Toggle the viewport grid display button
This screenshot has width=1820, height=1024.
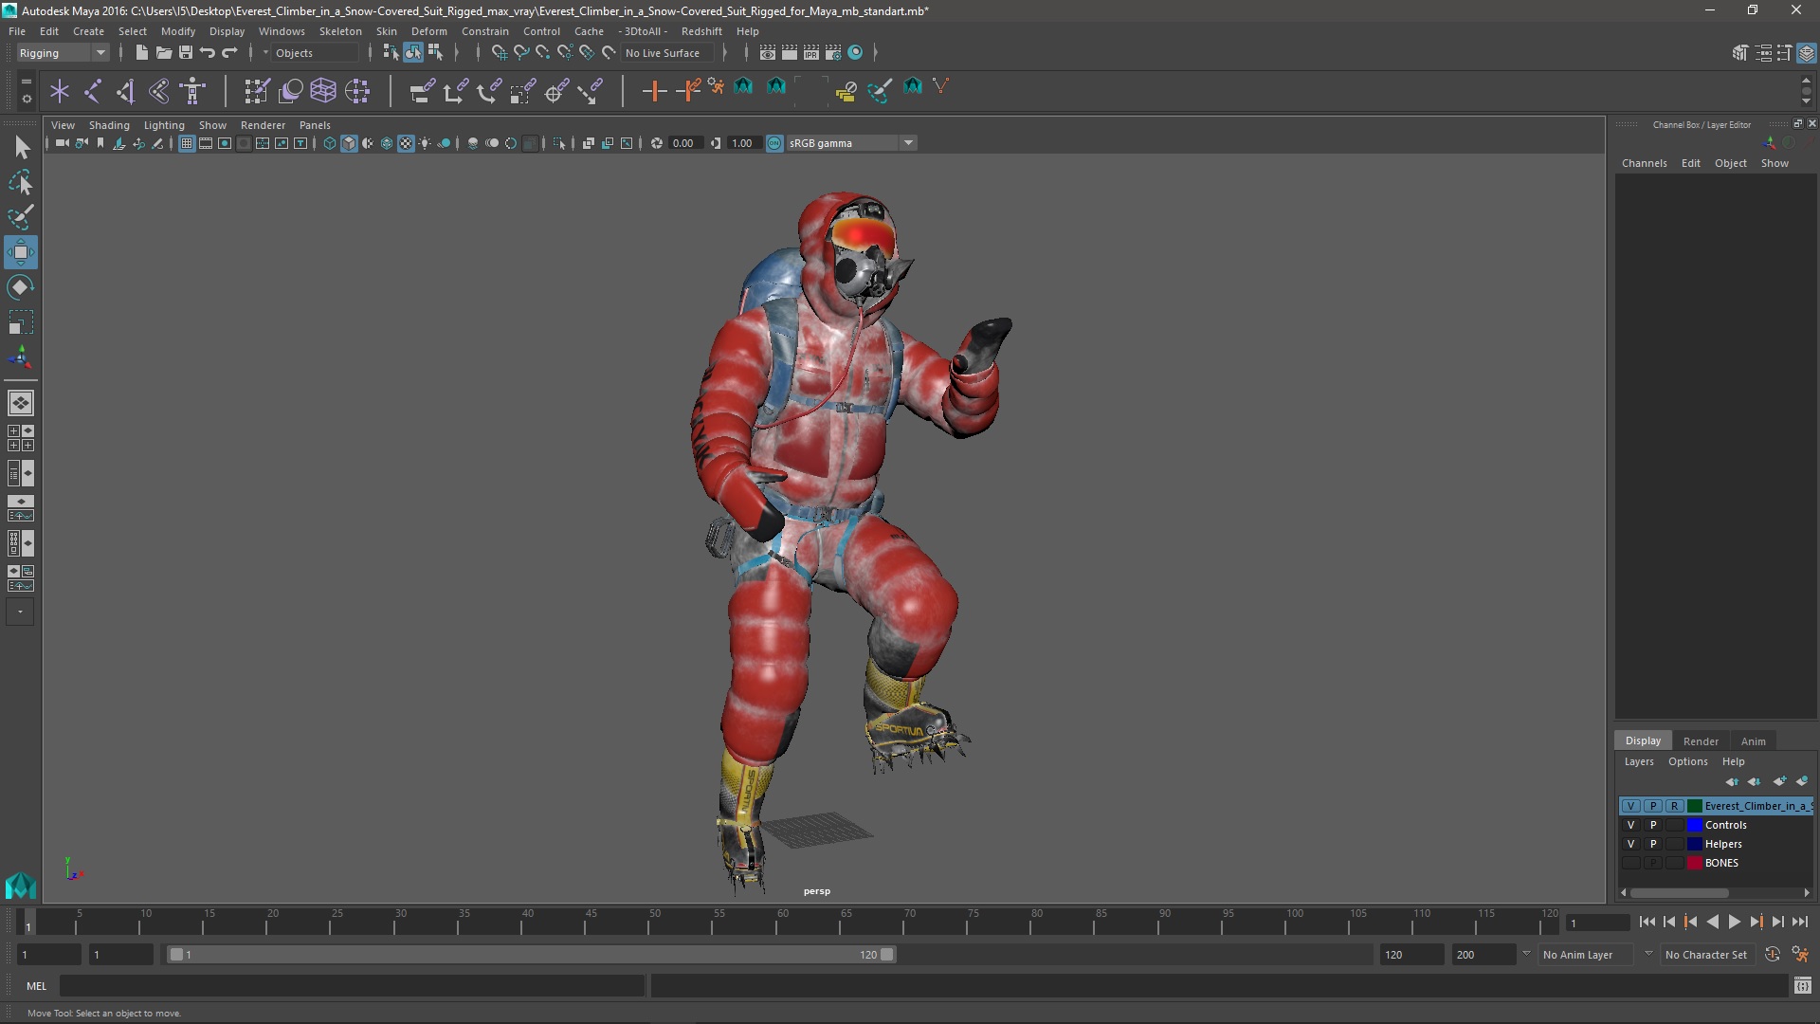[x=187, y=143]
